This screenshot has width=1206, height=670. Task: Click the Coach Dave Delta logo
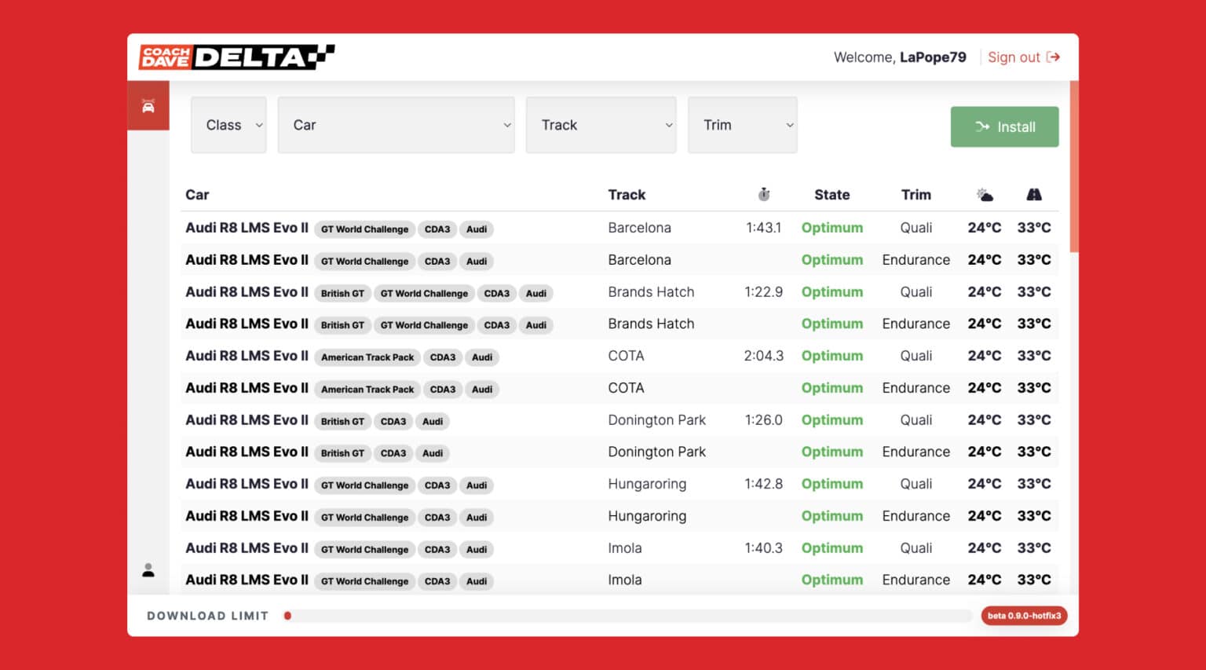236,57
